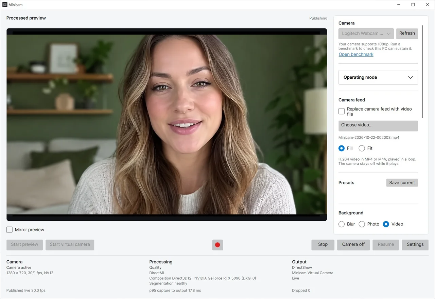Expand the Operating mode section
Viewport: 435px width, 299px height.
pos(378,77)
